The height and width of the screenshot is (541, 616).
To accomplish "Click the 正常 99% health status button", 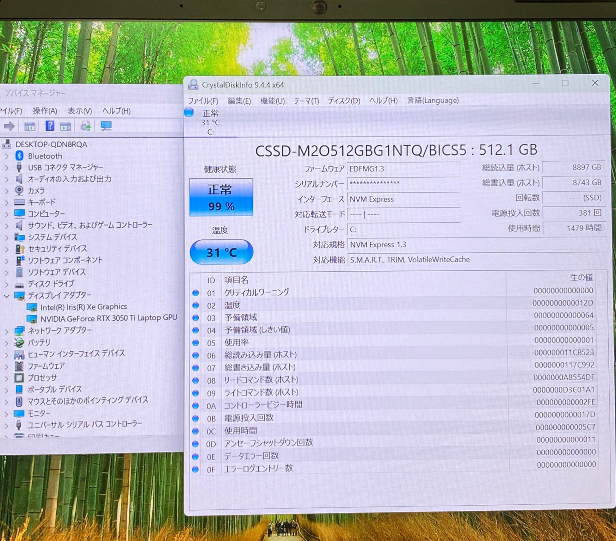I will (x=220, y=197).
